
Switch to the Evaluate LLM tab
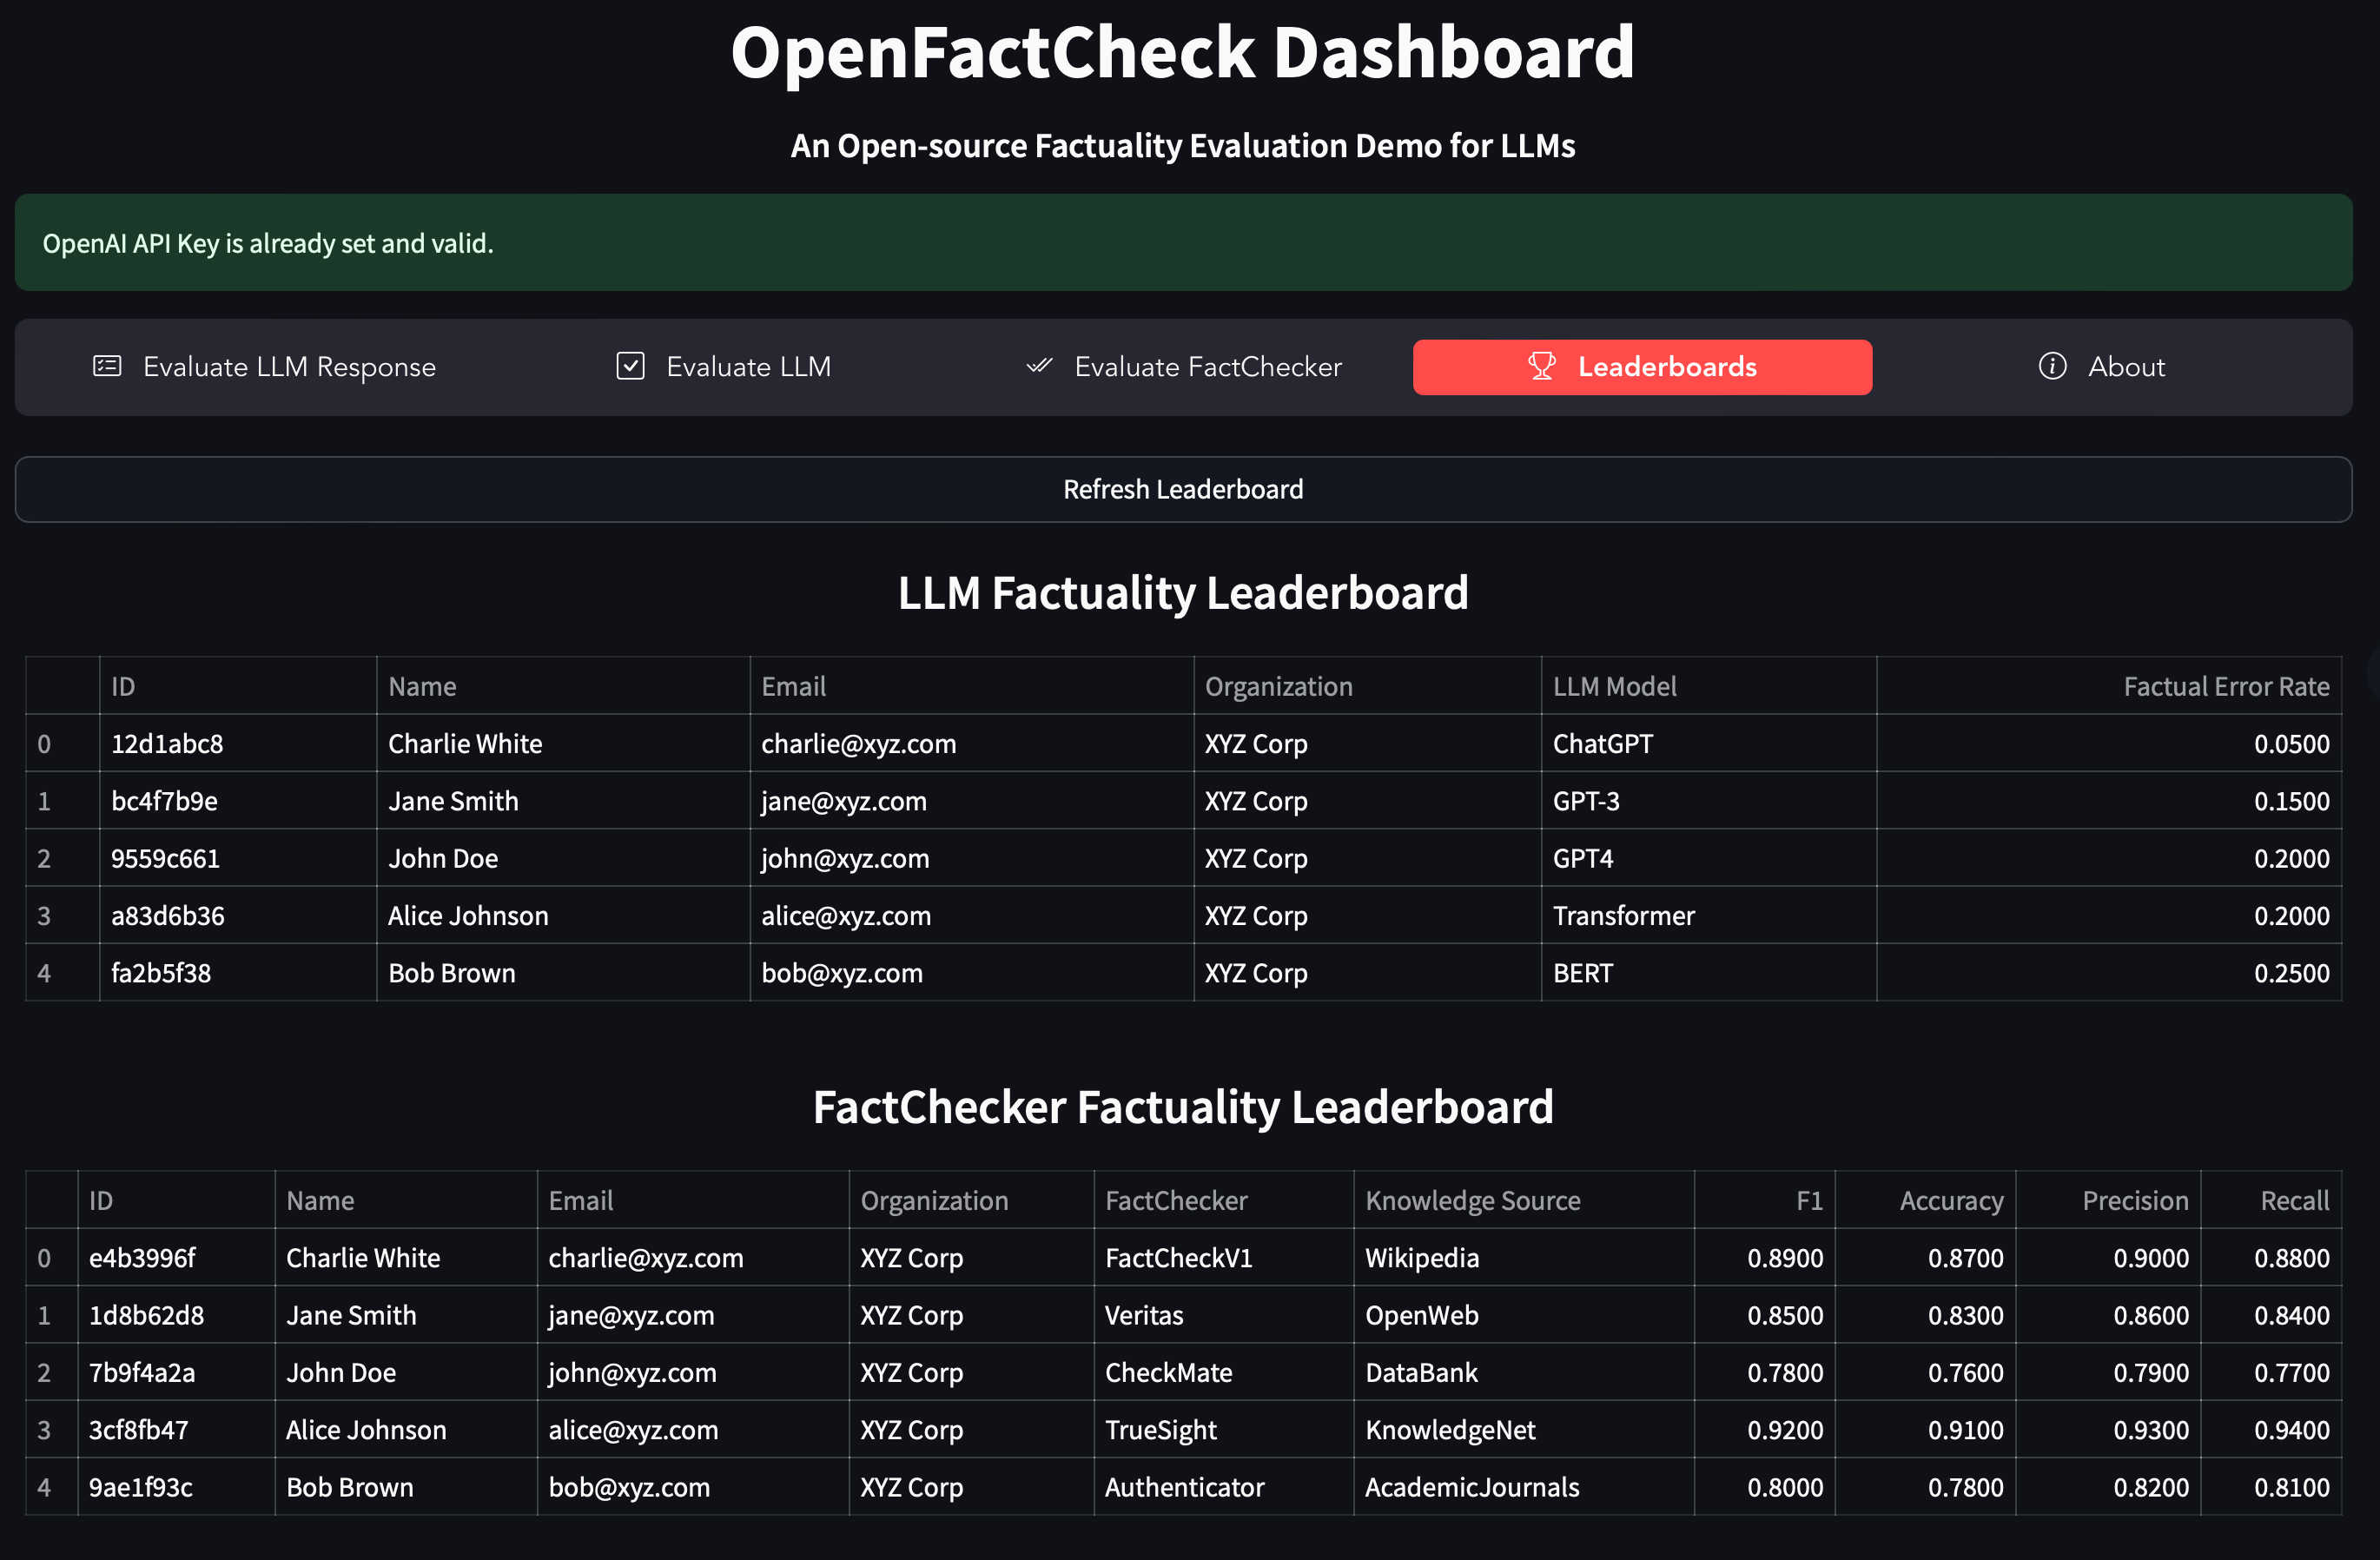723,367
